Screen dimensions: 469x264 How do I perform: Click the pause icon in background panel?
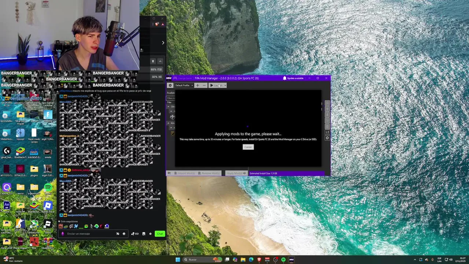(153, 61)
